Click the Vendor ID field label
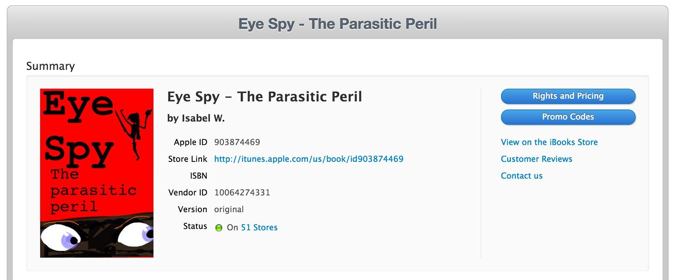 click(188, 192)
